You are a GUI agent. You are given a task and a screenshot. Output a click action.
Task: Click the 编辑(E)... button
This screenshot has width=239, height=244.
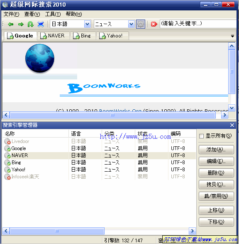(216, 161)
